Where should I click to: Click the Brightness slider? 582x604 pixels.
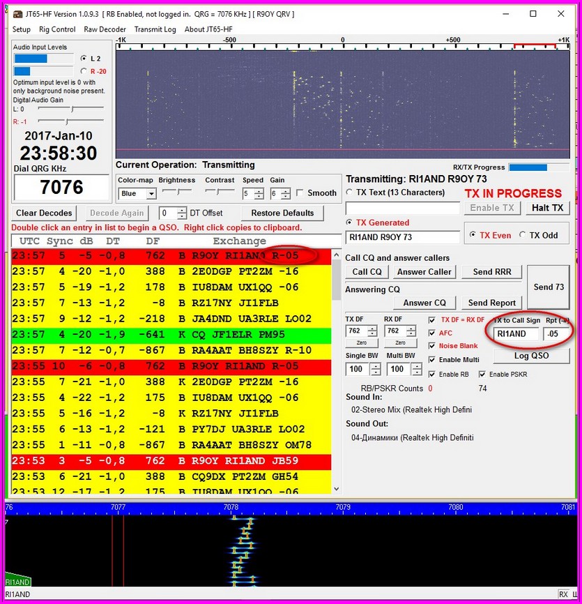pyautogui.click(x=176, y=192)
